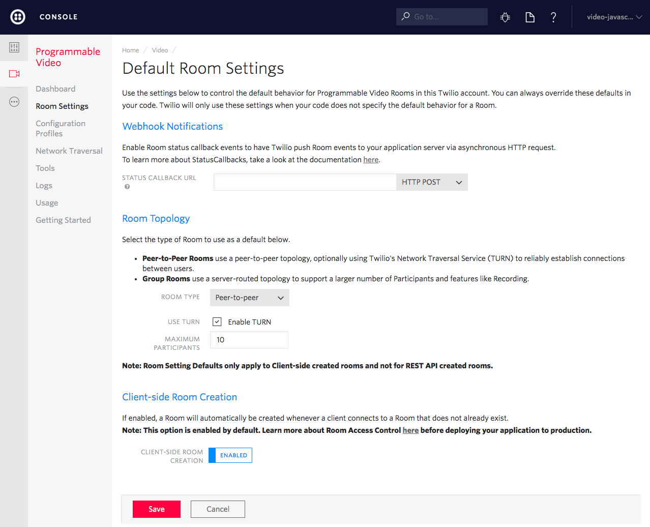This screenshot has width=650, height=527.
Task: Click the red Save button
Action: pyautogui.click(x=157, y=509)
